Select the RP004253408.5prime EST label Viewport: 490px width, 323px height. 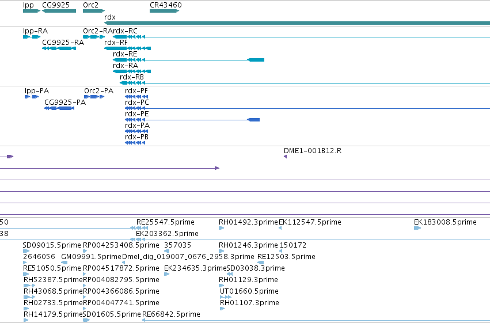pyautogui.click(x=121, y=245)
